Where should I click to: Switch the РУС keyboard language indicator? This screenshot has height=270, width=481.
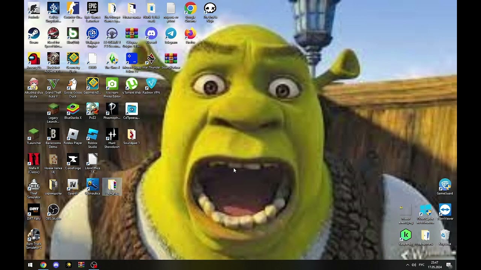[x=422, y=265]
